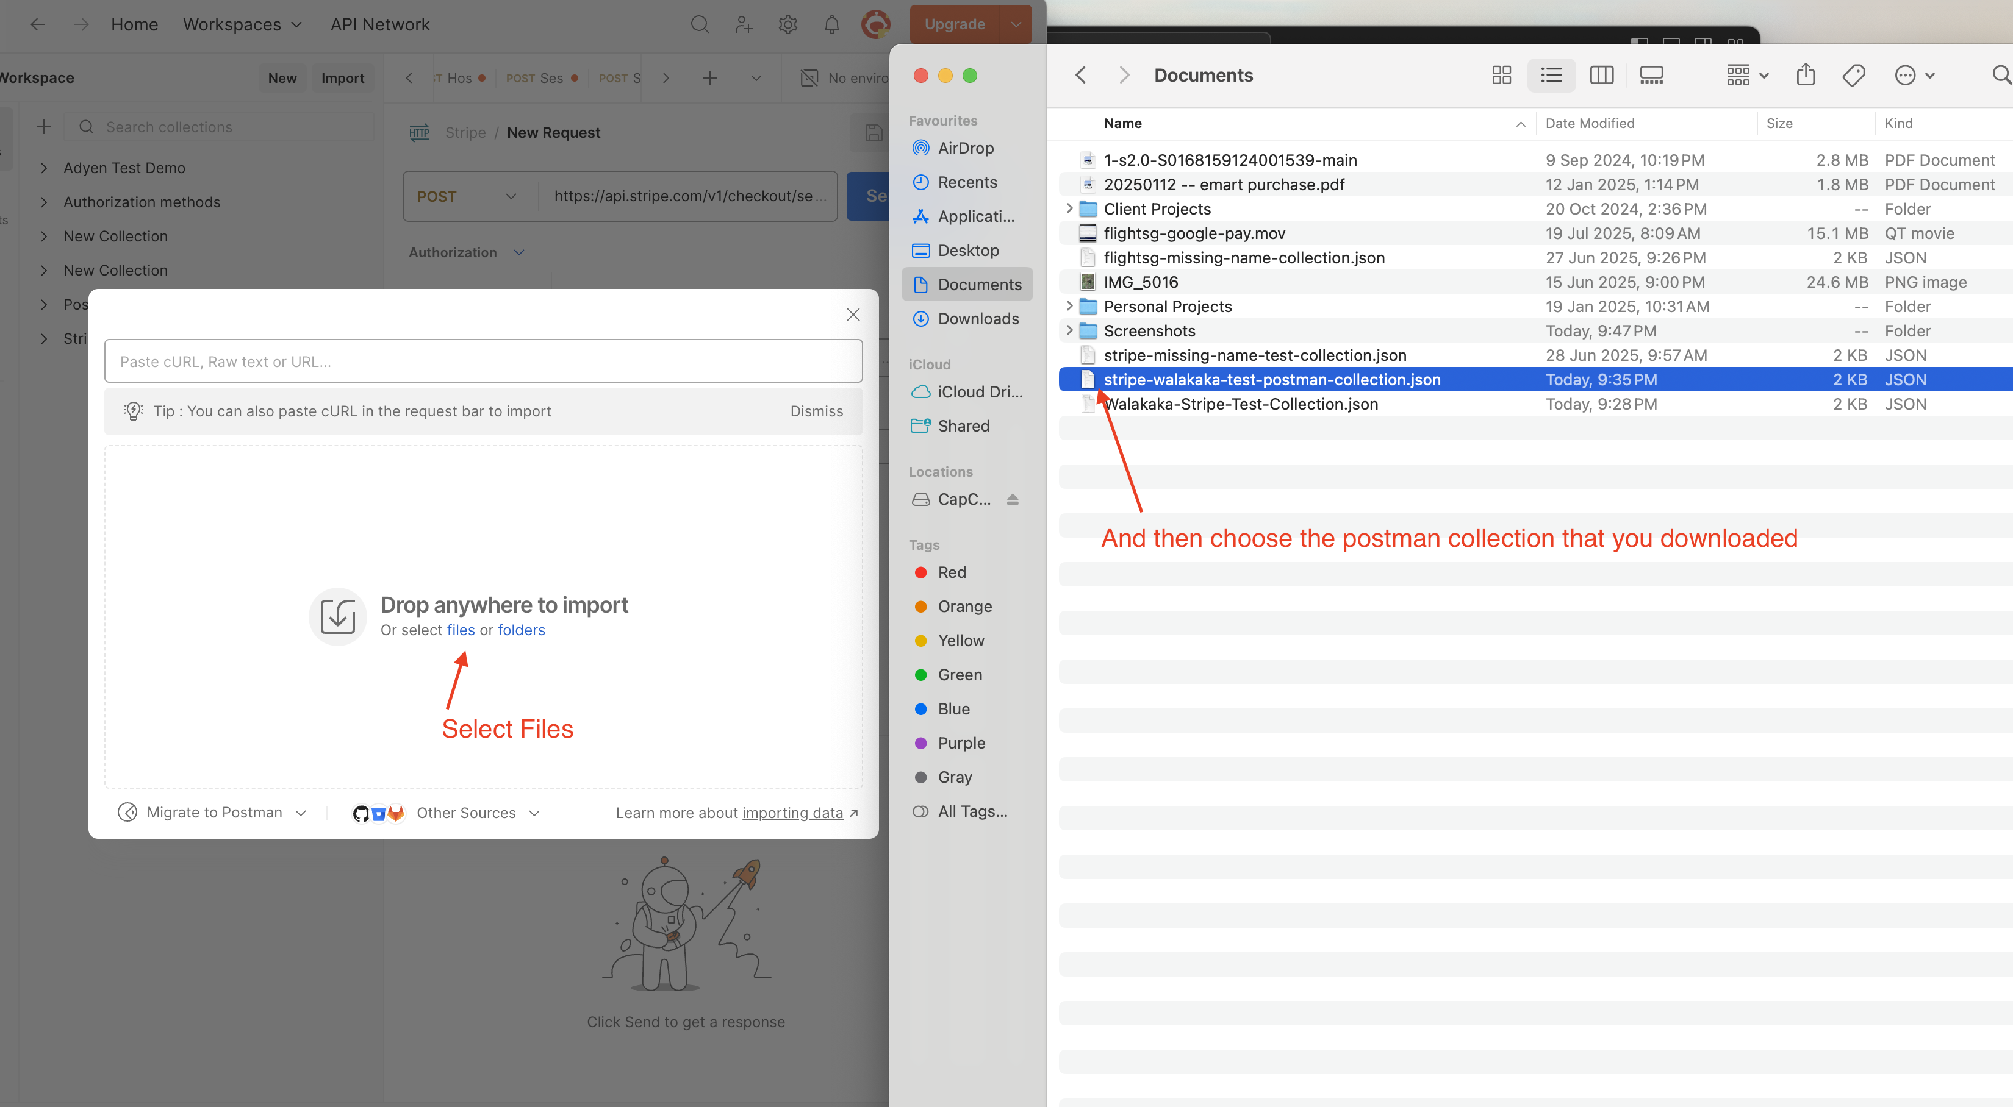
Task: Click the folders link in import dialog
Action: [521, 630]
